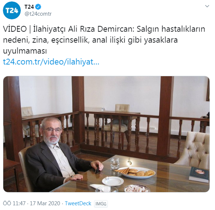Click the tweet text starting with VİDEO

click(x=104, y=40)
